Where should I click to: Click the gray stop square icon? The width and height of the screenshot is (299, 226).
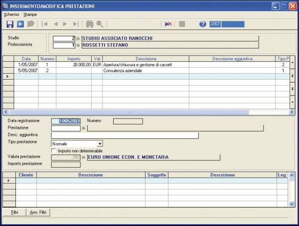(x=182, y=24)
